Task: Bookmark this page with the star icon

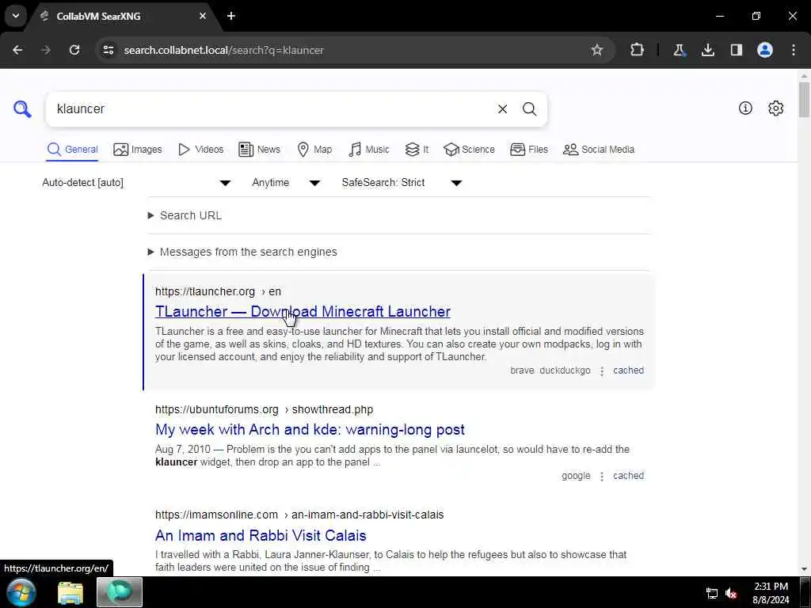Action: [x=597, y=50]
